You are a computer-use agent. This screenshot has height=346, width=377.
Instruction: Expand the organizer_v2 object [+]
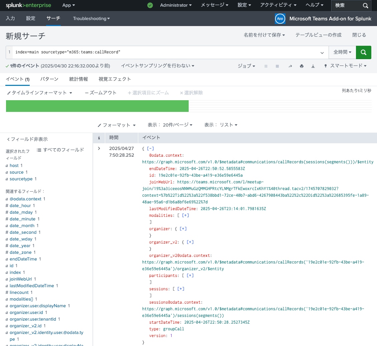[190, 242]
